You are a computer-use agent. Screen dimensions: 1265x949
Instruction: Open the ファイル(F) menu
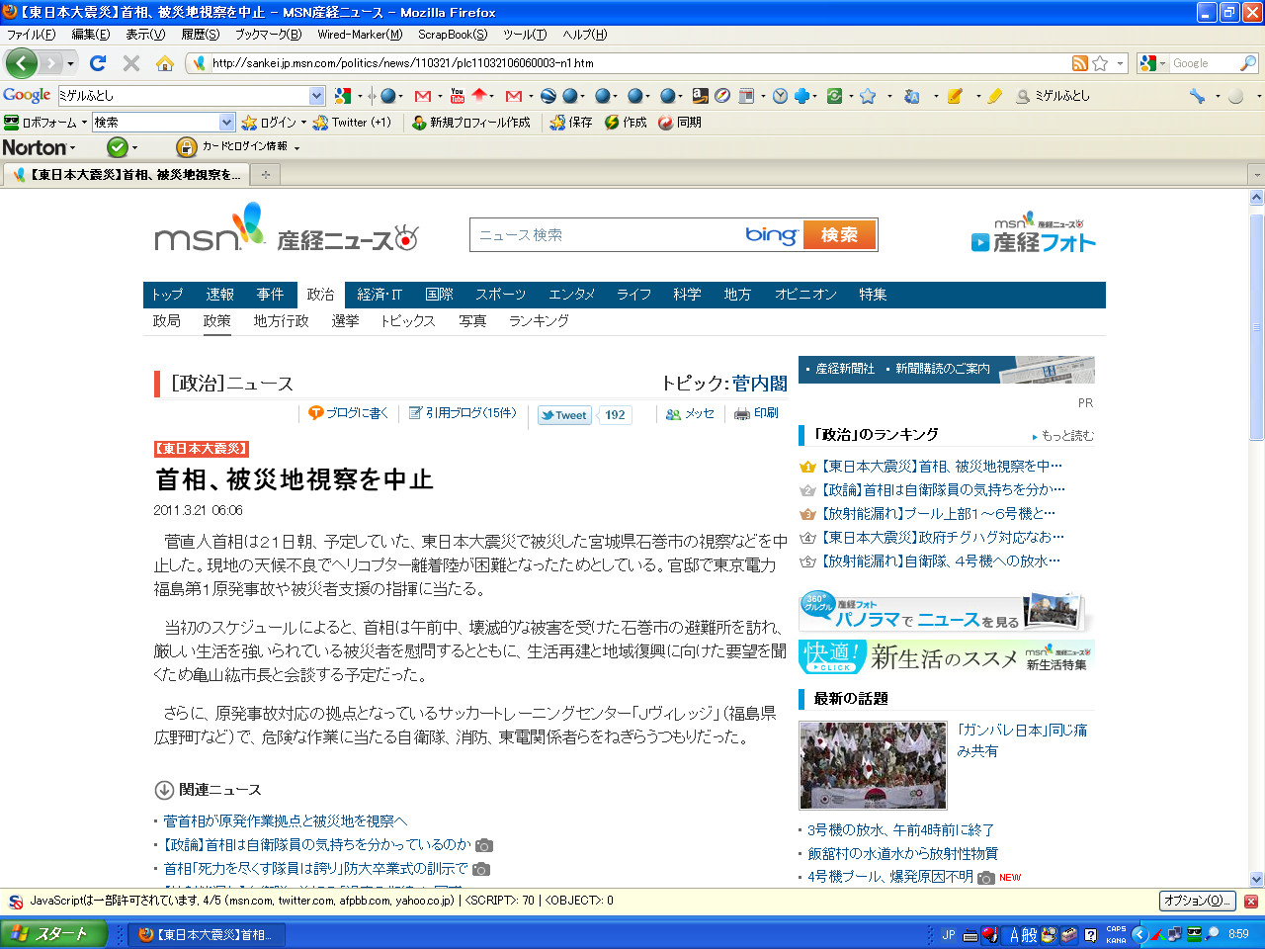[x=32, y=35]
